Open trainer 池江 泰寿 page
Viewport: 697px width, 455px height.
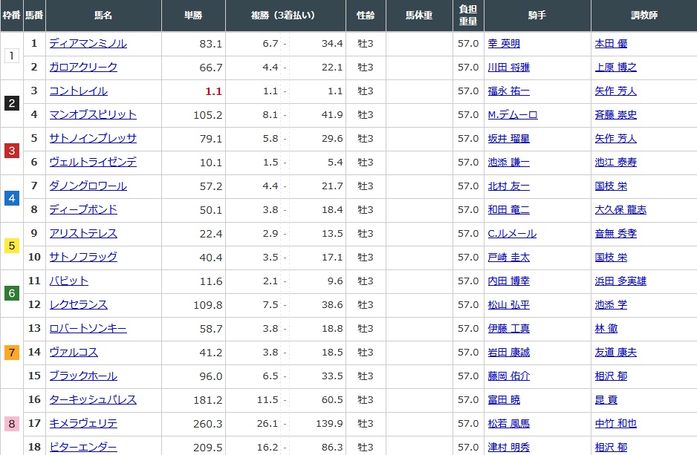pos(615,163)
